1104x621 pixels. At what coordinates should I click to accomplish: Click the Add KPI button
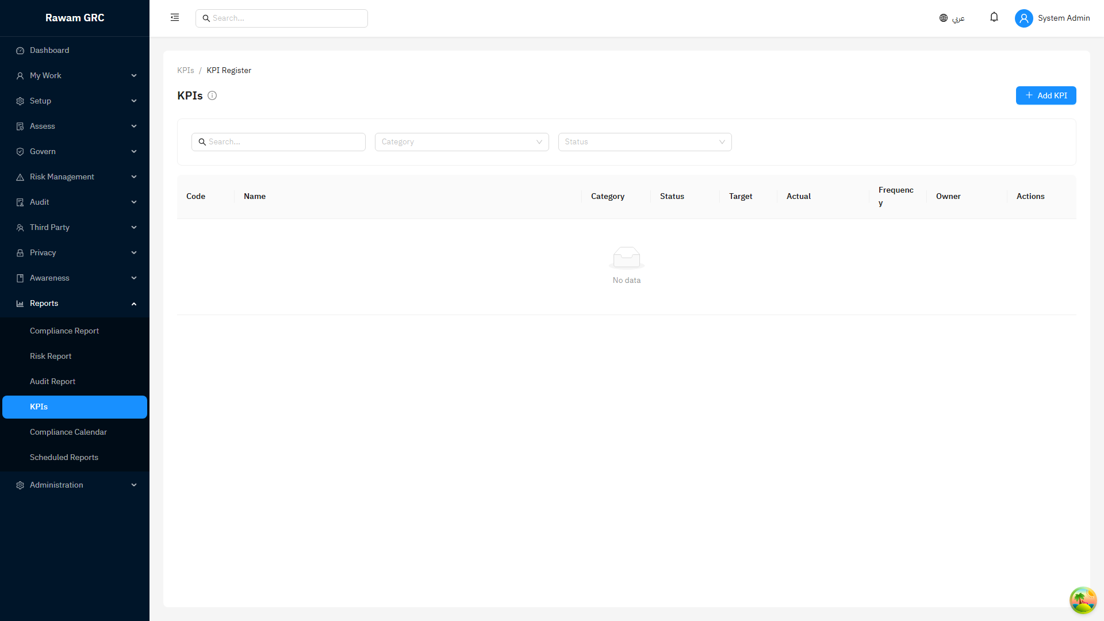point(1046,95)
